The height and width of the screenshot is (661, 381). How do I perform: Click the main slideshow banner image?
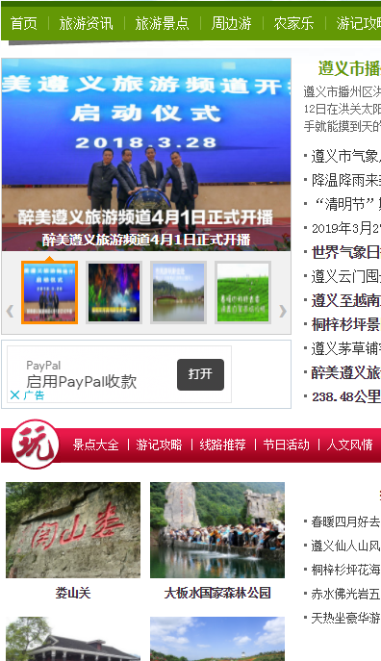[x=146, y=154]
